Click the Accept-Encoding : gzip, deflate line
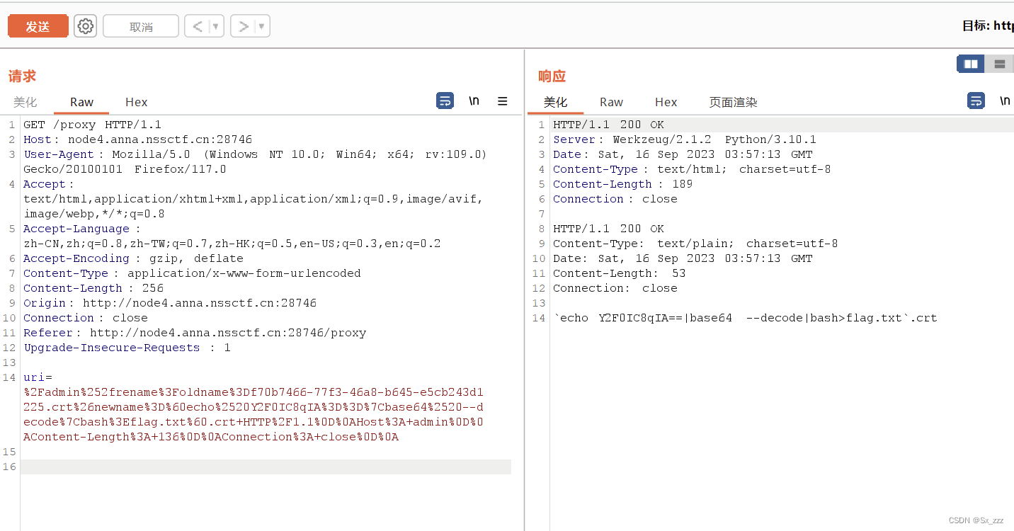 pyautogui.click(x=133, y=258)
